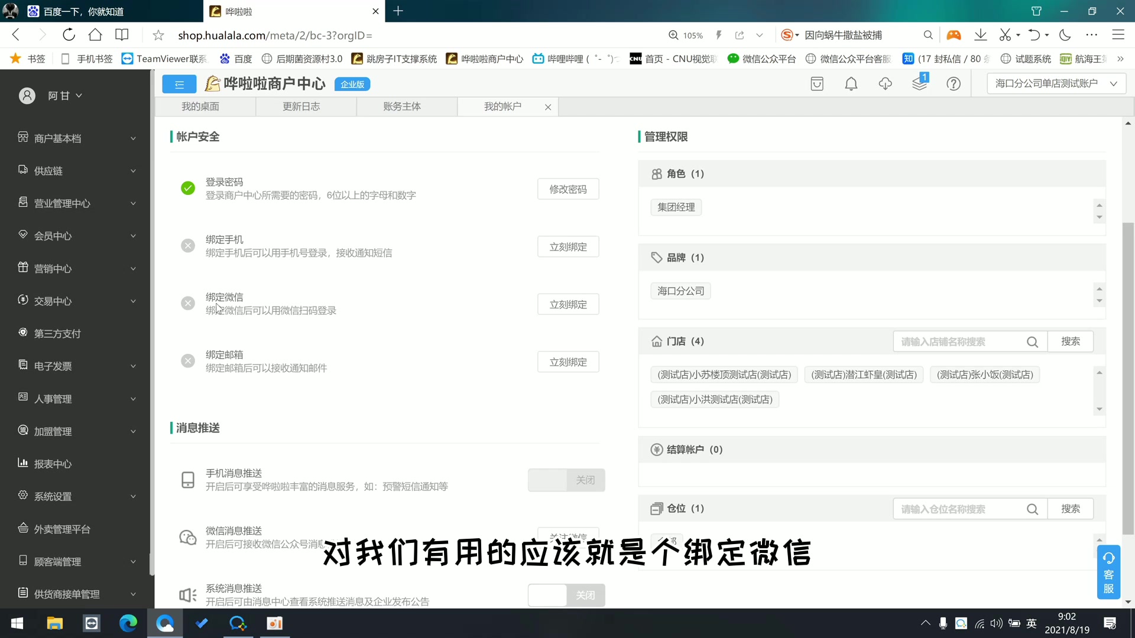Screen dimensions: 1135x638
Task: Switch to 我的桌面 tab
Action: point(200,106)
